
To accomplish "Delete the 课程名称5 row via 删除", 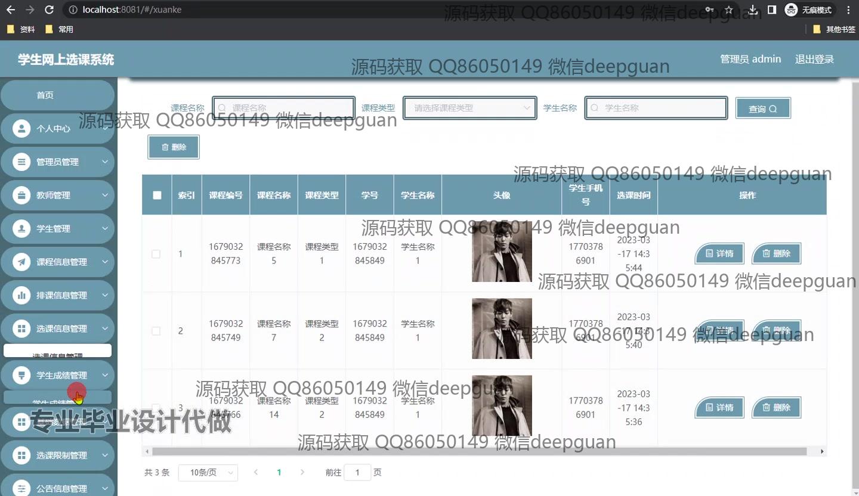I will pos(776,254).
